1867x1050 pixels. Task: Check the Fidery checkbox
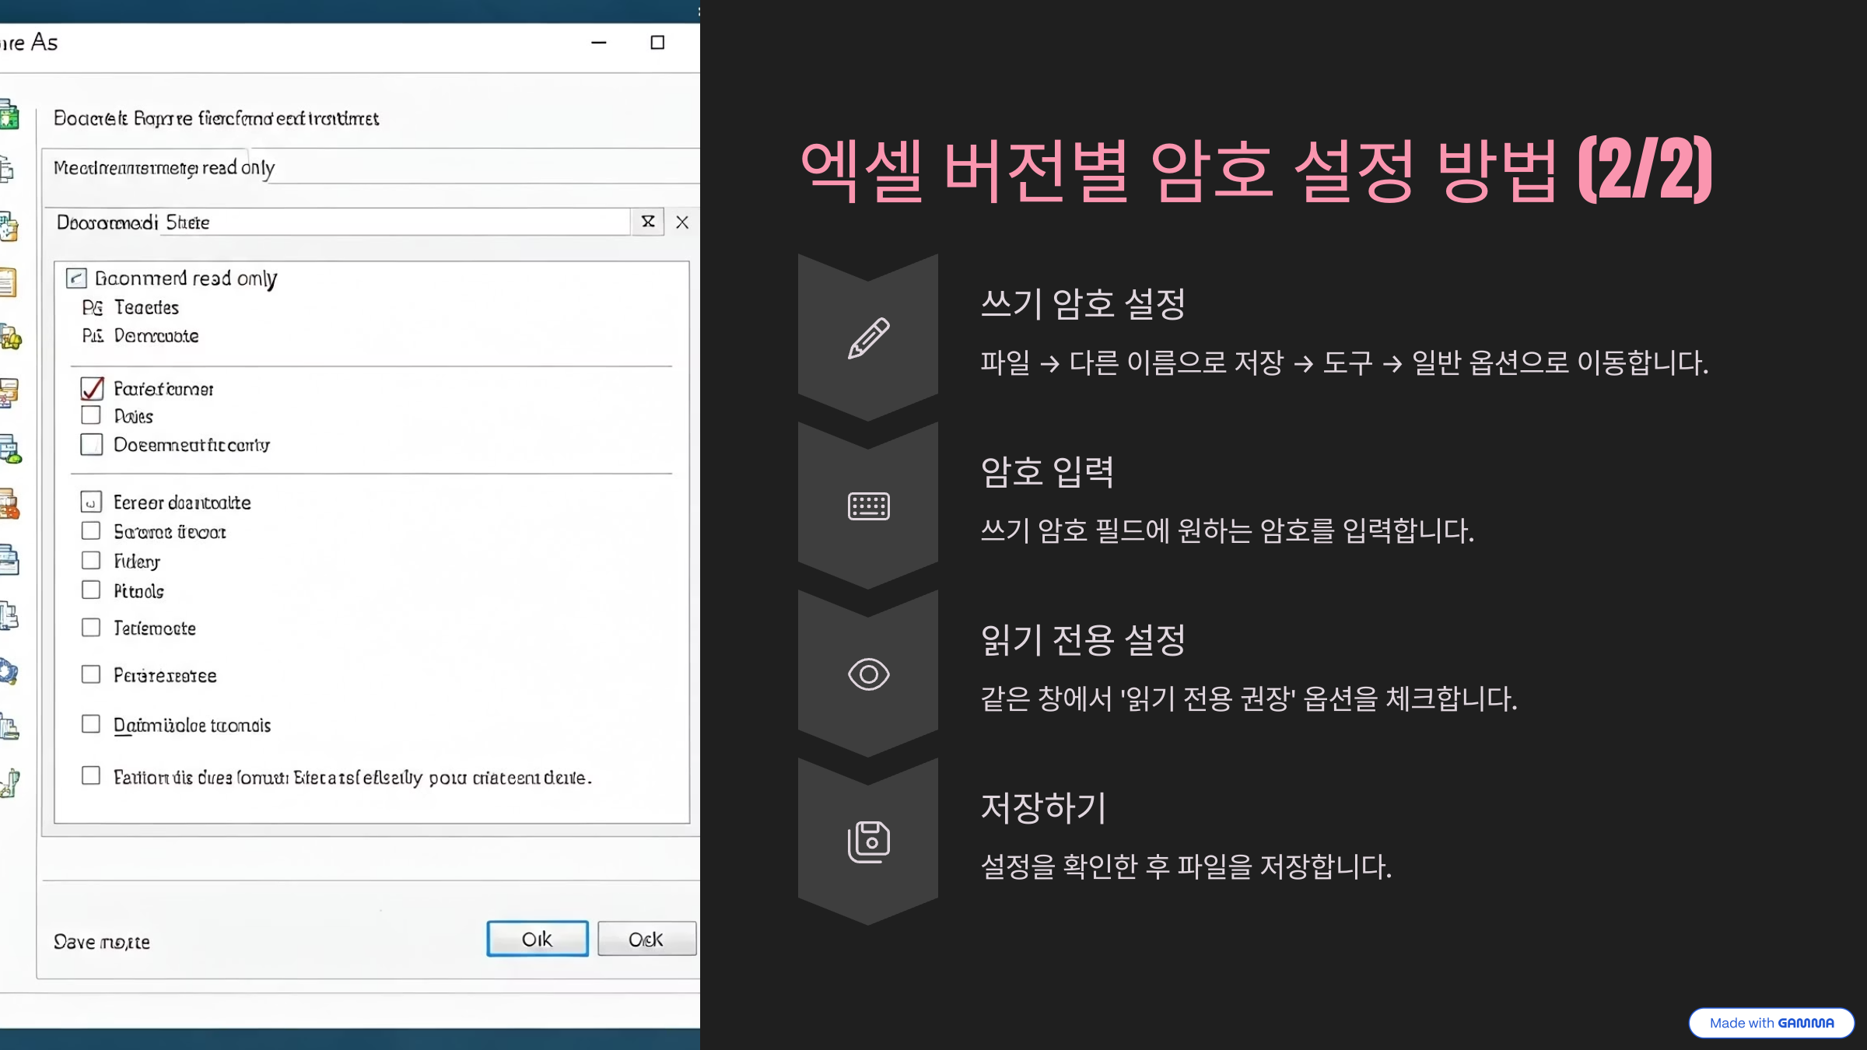tap(91, 561)
